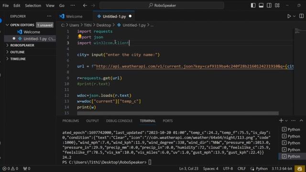Open the Go menu
The height and width of the screenshot is (172, 306).
62,5
